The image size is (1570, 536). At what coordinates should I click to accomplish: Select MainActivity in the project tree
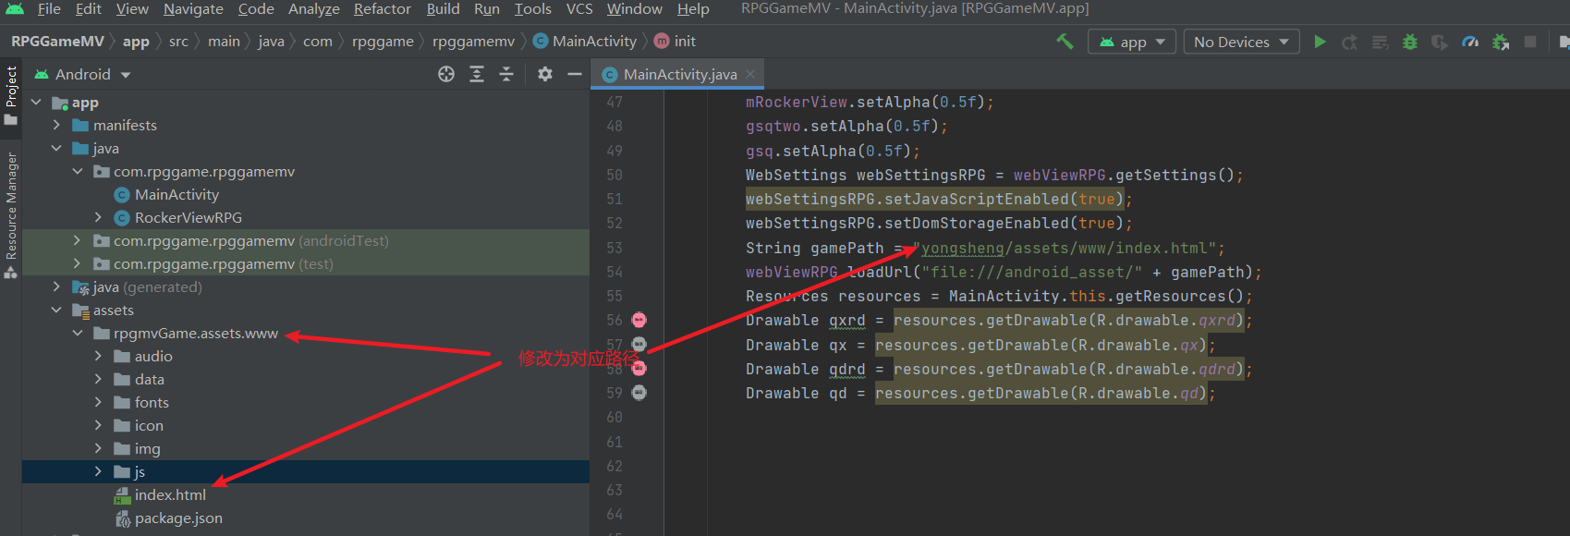pos(176,194)
